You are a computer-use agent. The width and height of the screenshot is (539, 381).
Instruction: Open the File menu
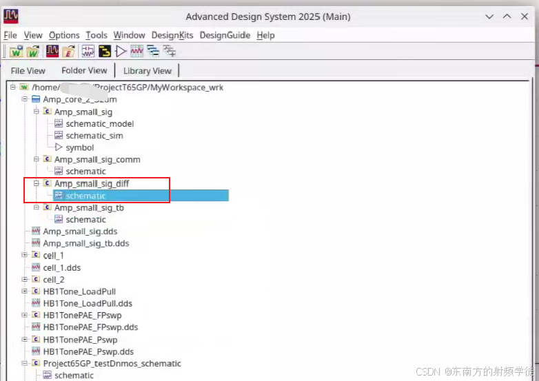pos(10,35)
